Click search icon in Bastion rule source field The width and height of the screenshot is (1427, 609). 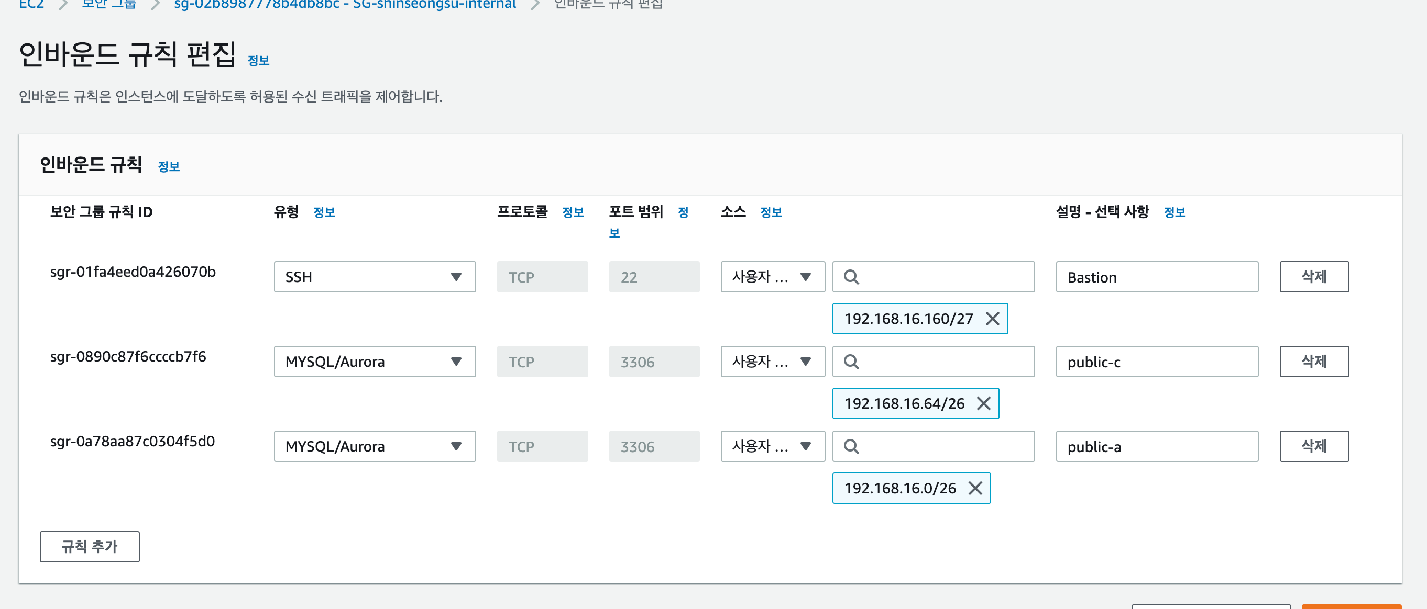point(851,277)
